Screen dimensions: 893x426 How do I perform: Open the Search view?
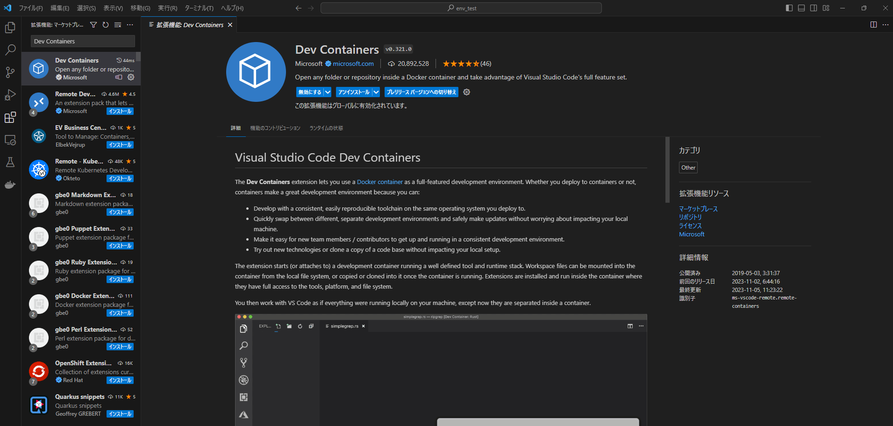(10, 50)
